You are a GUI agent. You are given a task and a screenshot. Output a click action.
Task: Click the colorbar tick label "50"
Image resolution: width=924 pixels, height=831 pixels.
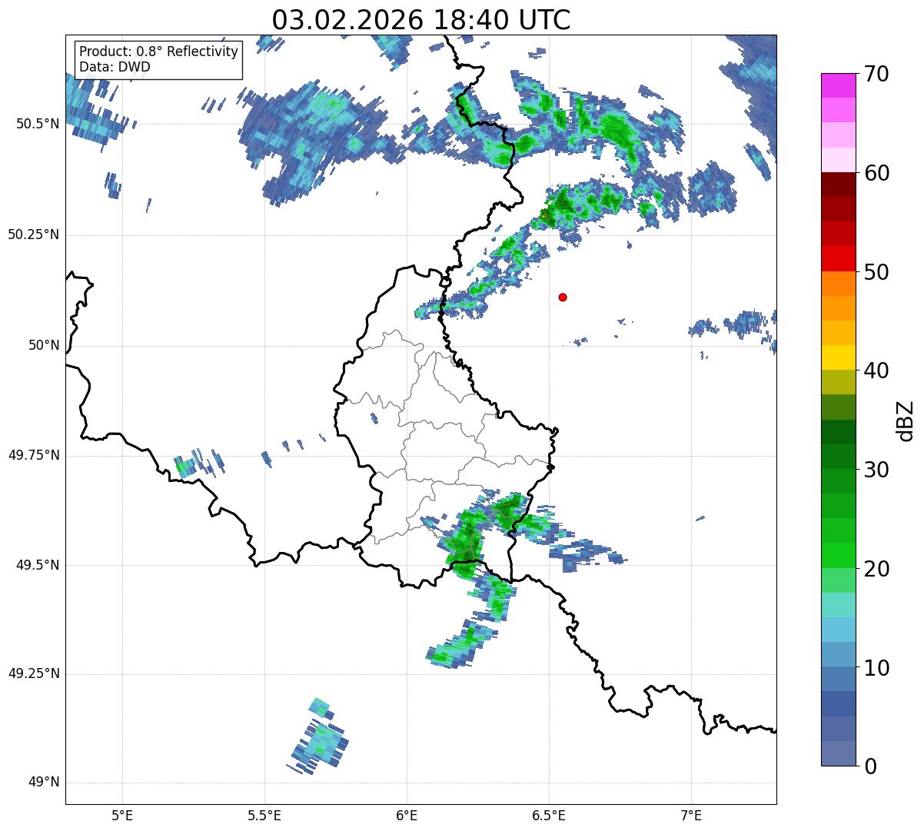pyautogui.click(x=876, y=272)
